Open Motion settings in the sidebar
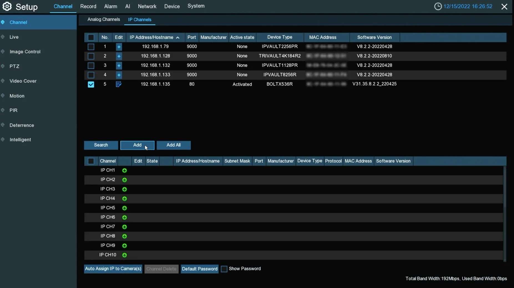Image resolution: width=514 pixels, height=288 pixels. (x=17, y=96)
